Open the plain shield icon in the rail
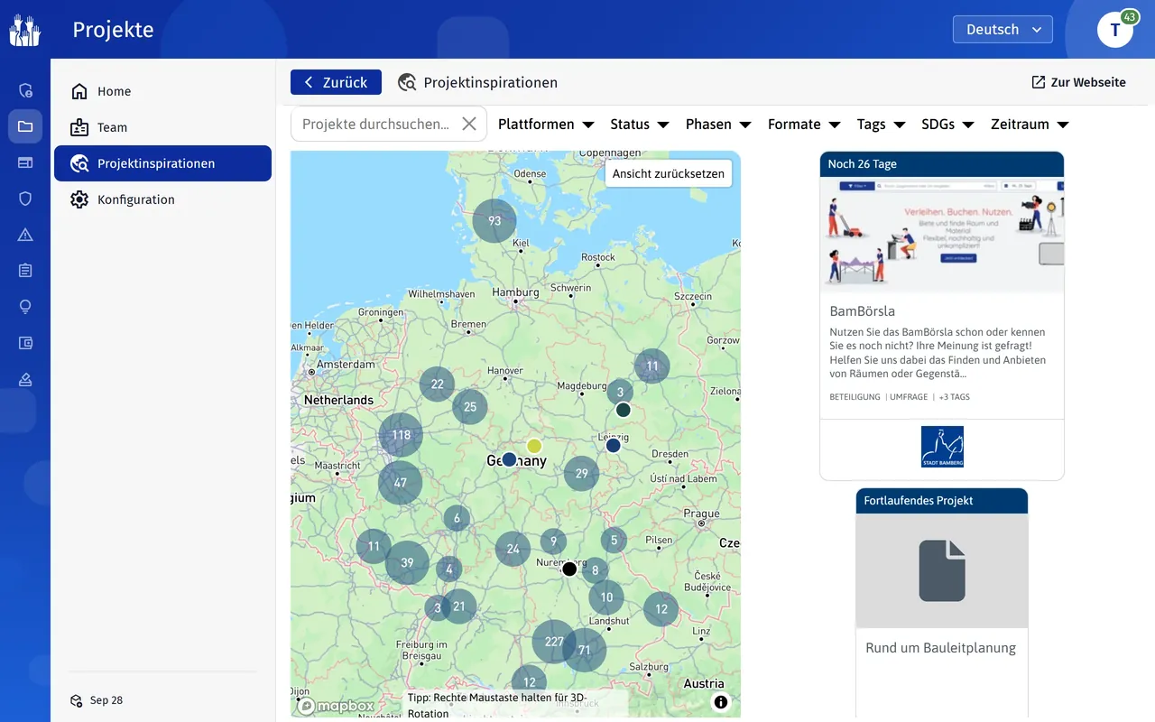This screenshot has height=722, width=1155. click(25, 199)
